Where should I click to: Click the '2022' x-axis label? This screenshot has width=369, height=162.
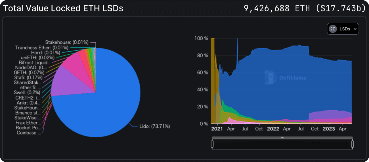pyautogui.click(x=273, y=129)
